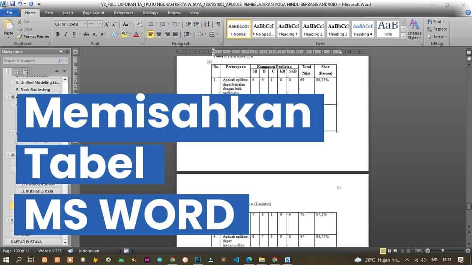The height and width of the screenshot is (265, 472).
Task: Toggle Underline formatting
Action: pos(74,34)
